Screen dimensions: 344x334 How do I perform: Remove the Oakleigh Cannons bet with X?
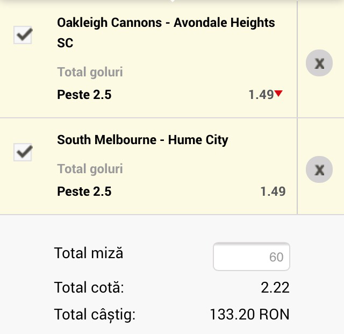pos(319,63)
